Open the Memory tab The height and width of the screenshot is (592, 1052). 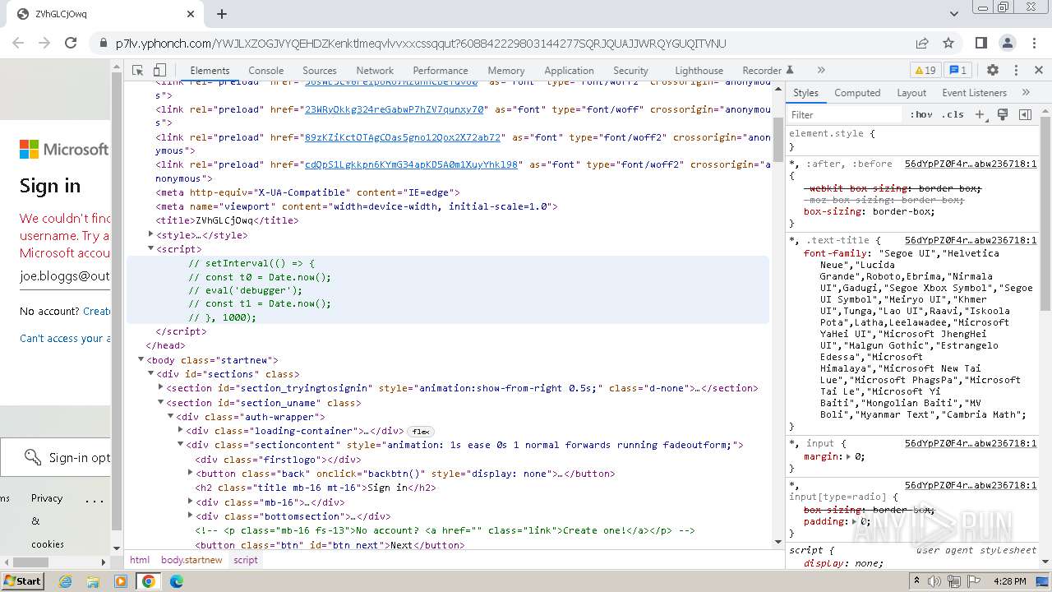click(x=506, y=71)
